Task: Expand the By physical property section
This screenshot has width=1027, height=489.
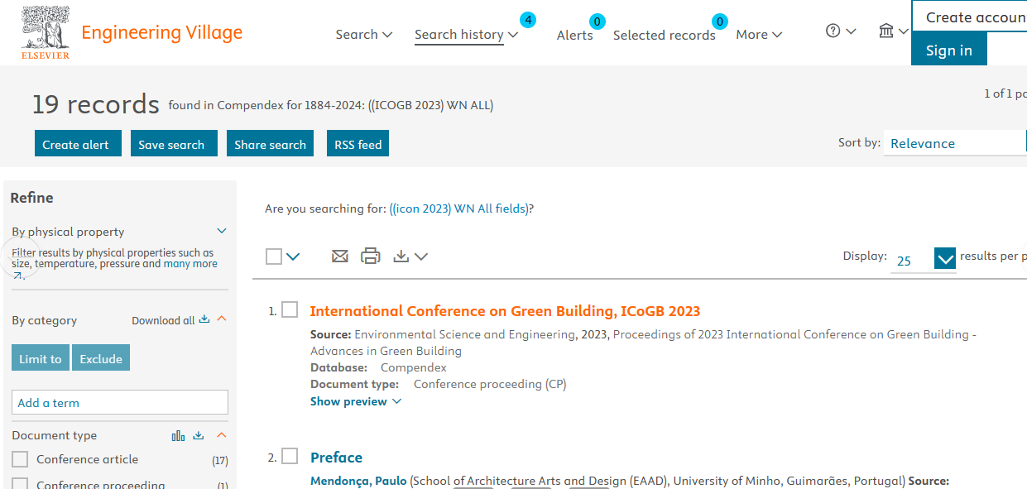Action: point(222,231)
